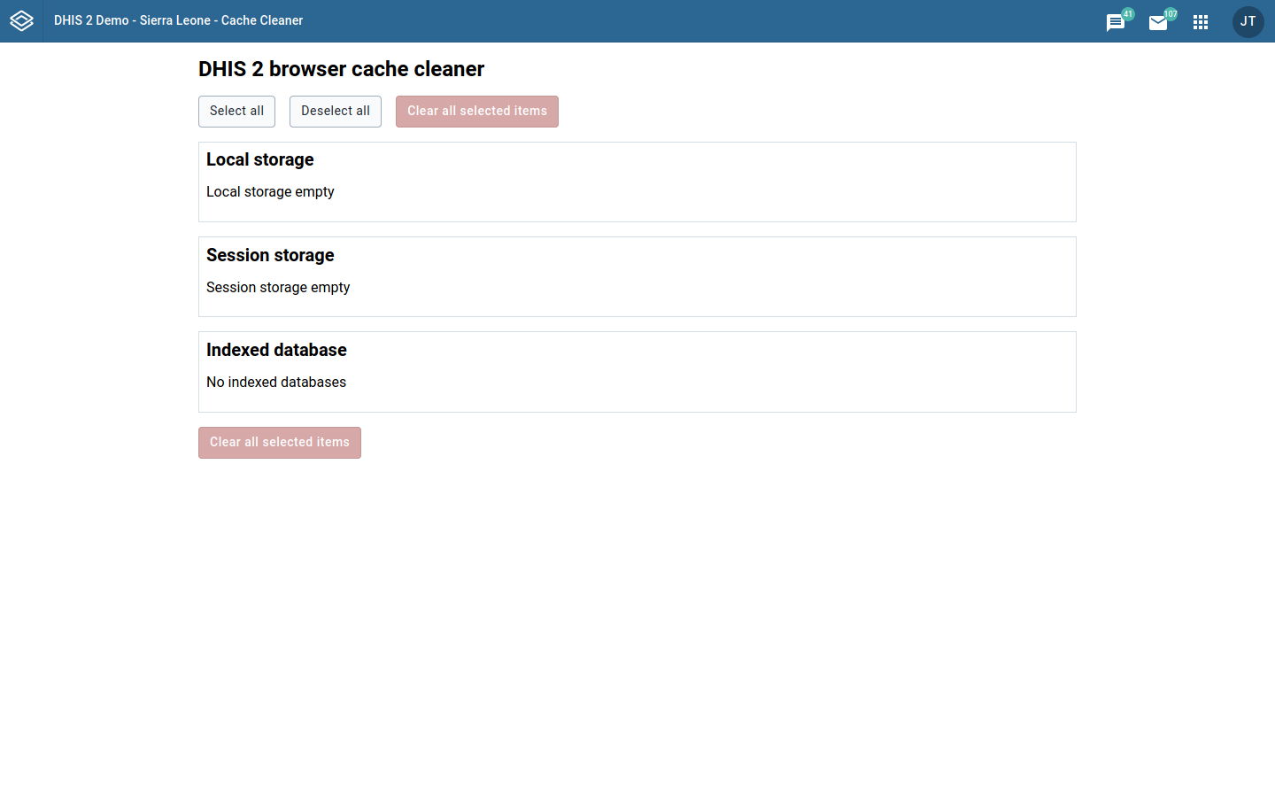The width and height of the screenshot is (1275, 797).
Task: Click the 'DHIS 2 browser cache cleaner' heading
Action: click(x=341, y=69)
